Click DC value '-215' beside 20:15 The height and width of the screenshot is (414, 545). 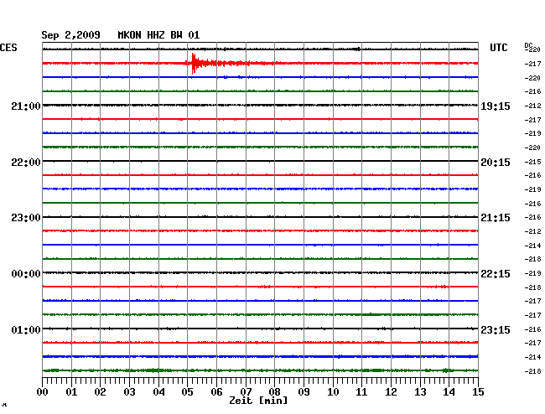pyautogui.click(x=532, y=162)
